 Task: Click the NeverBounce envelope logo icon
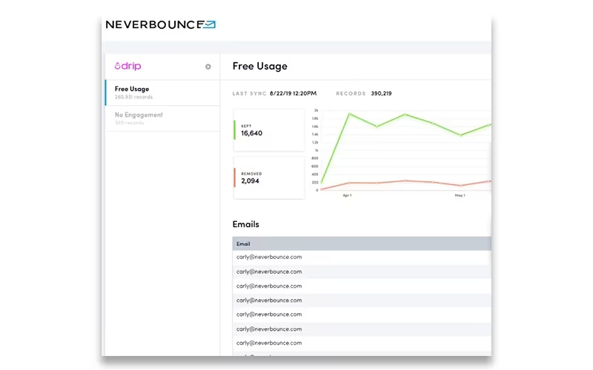(x=209, y=24)
